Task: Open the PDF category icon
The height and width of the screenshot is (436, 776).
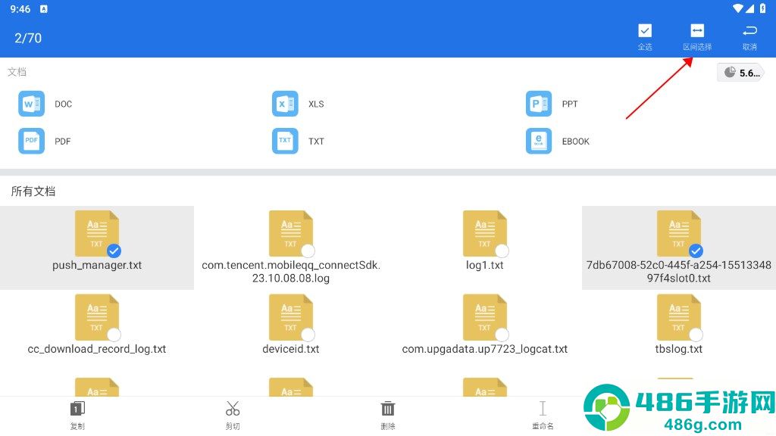Action: 31,141
